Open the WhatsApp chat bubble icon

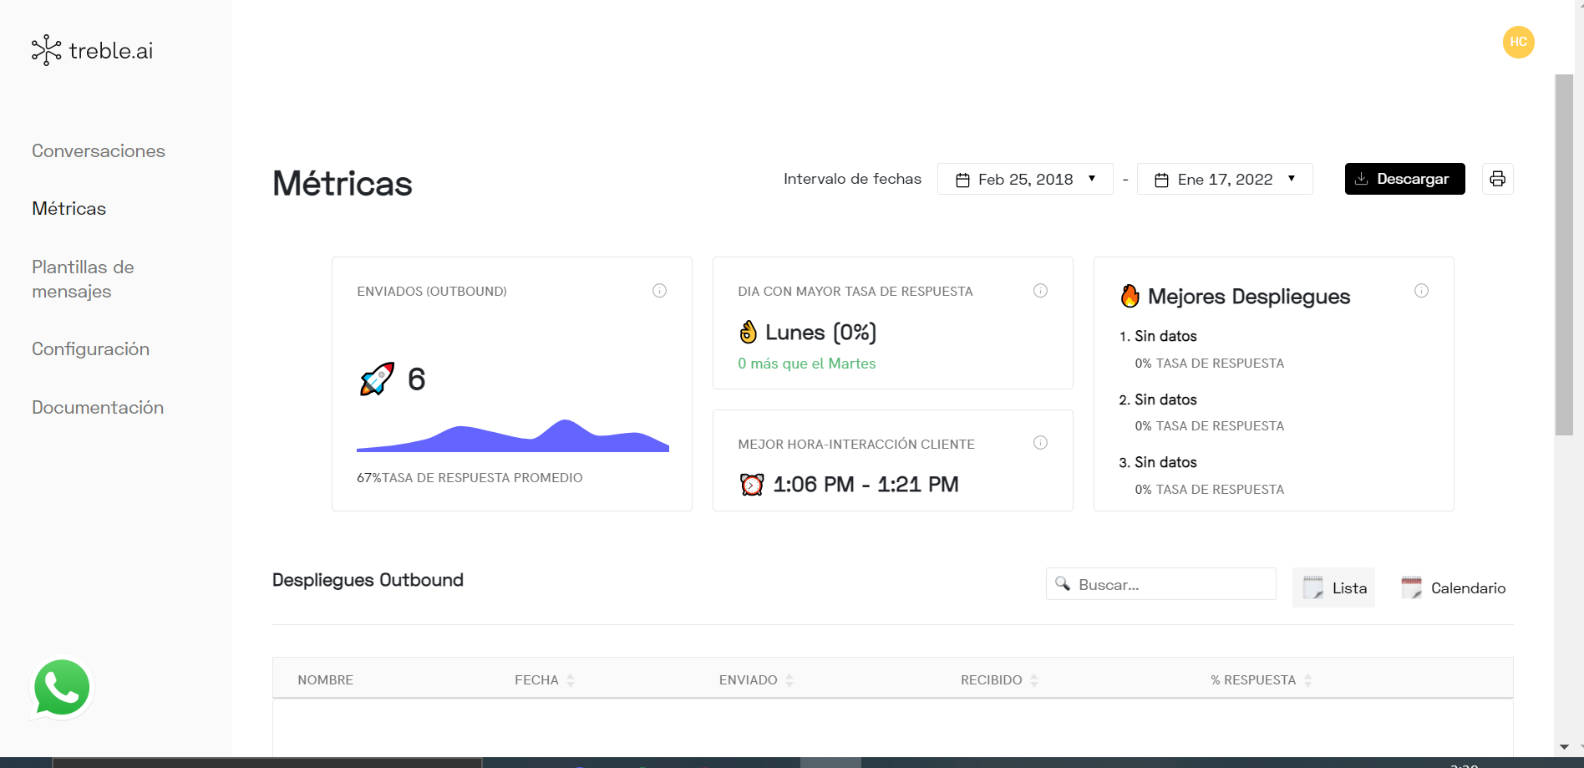coord(62,689)
